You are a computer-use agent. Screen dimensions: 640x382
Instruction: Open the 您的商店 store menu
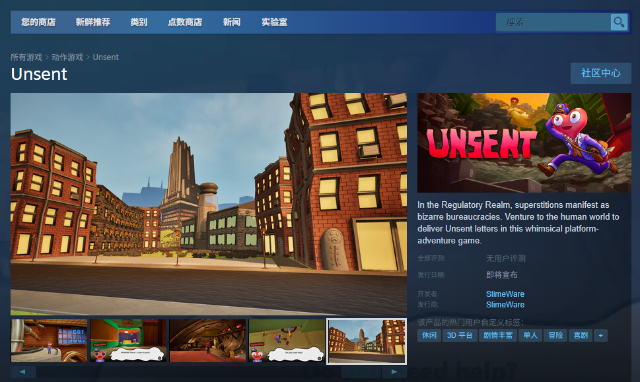pyautogui.click(x=38, y=22)
